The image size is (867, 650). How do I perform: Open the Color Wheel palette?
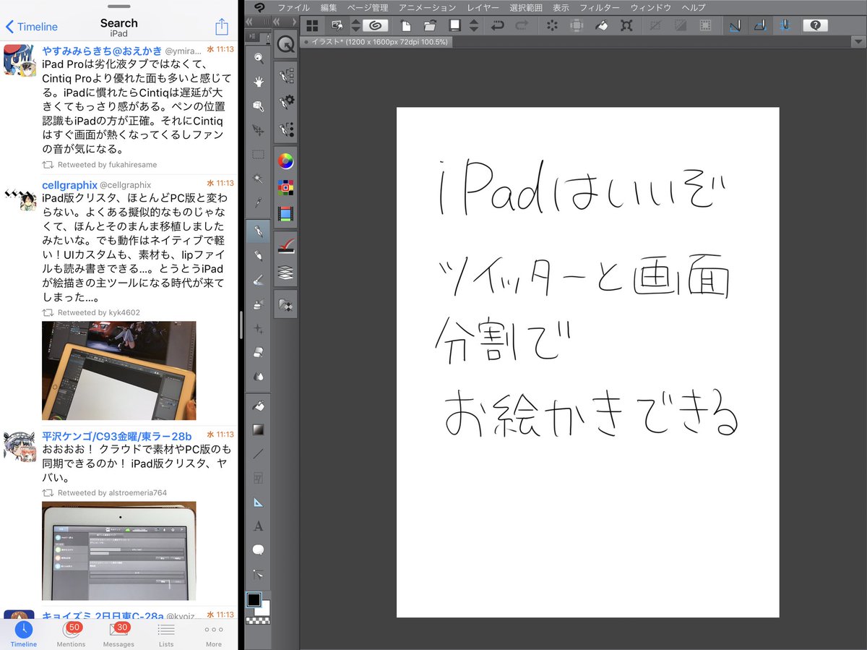pyautogui.click(x=286, y=161)
